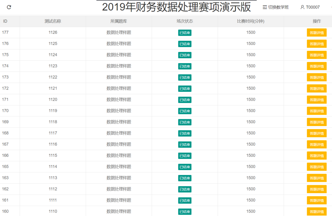Click the 1500 time value in row 169
The image size is (332, 216).
click(x=251, y=122)
